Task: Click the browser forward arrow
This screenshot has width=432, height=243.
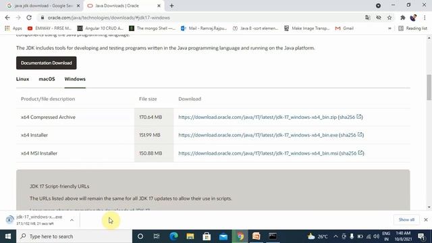Action: (x=18, y=18)
